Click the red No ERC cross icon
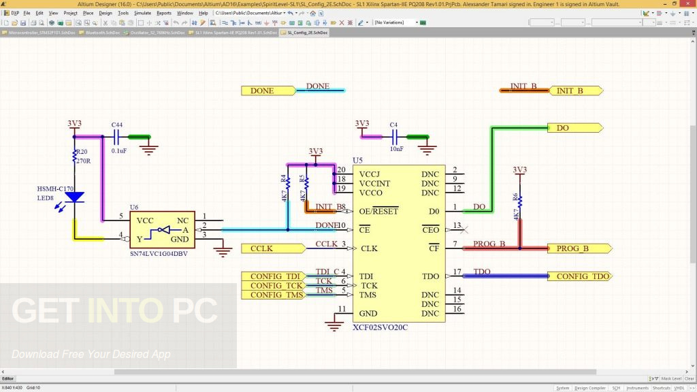The height and width of the screenshot is (392, 697). pos(342,22)
